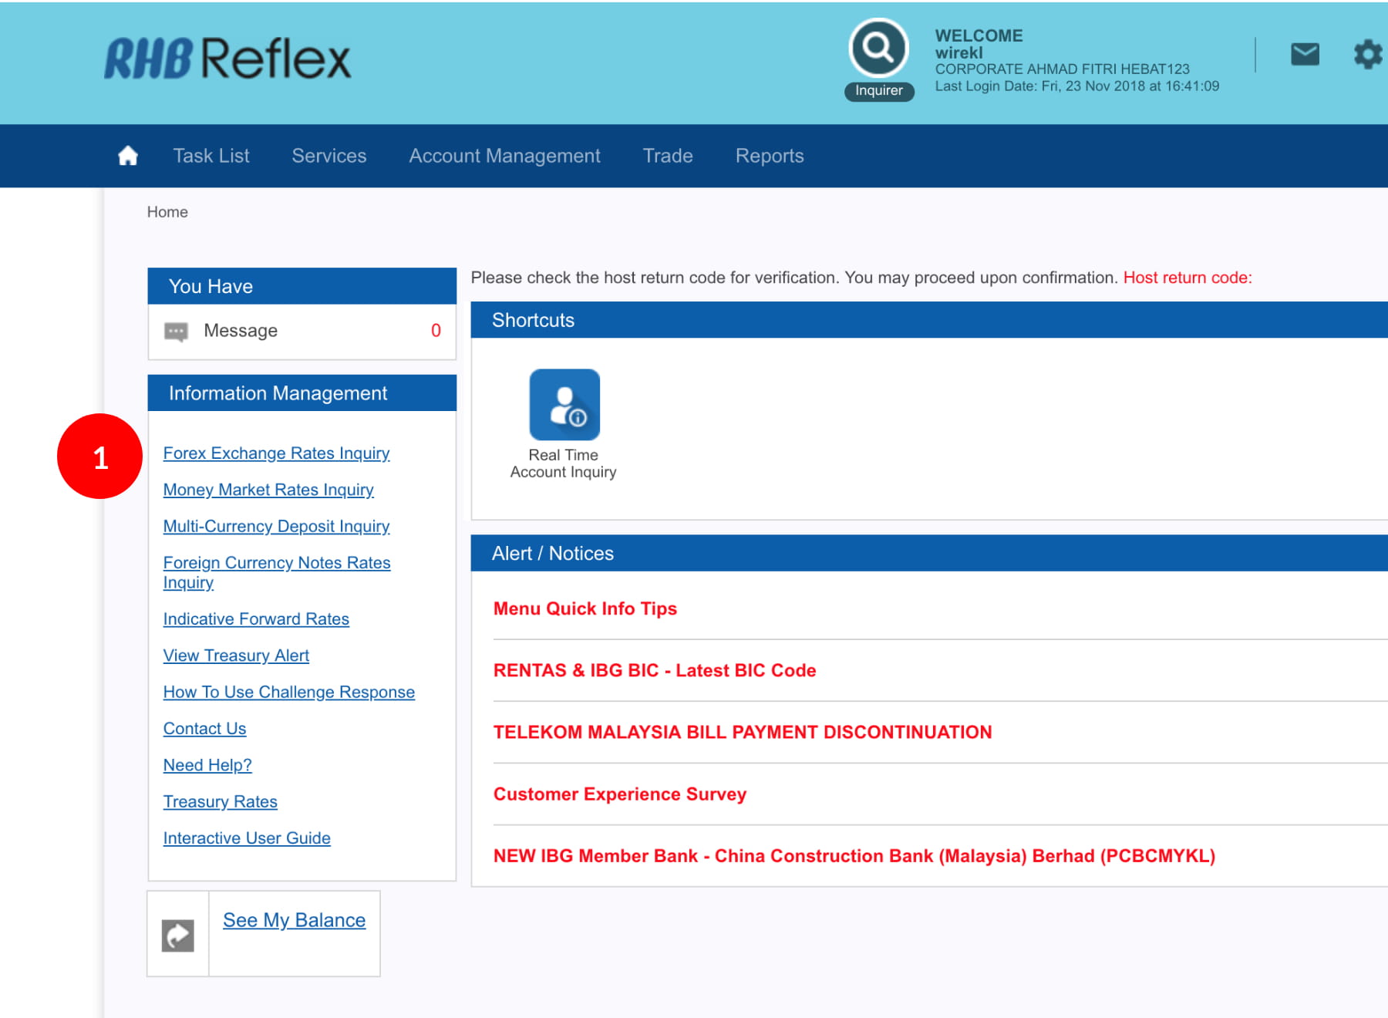Expand the Reports menu
Image resolution: width=1388 pixels, height=1018 pixels.
pos(770,156)
